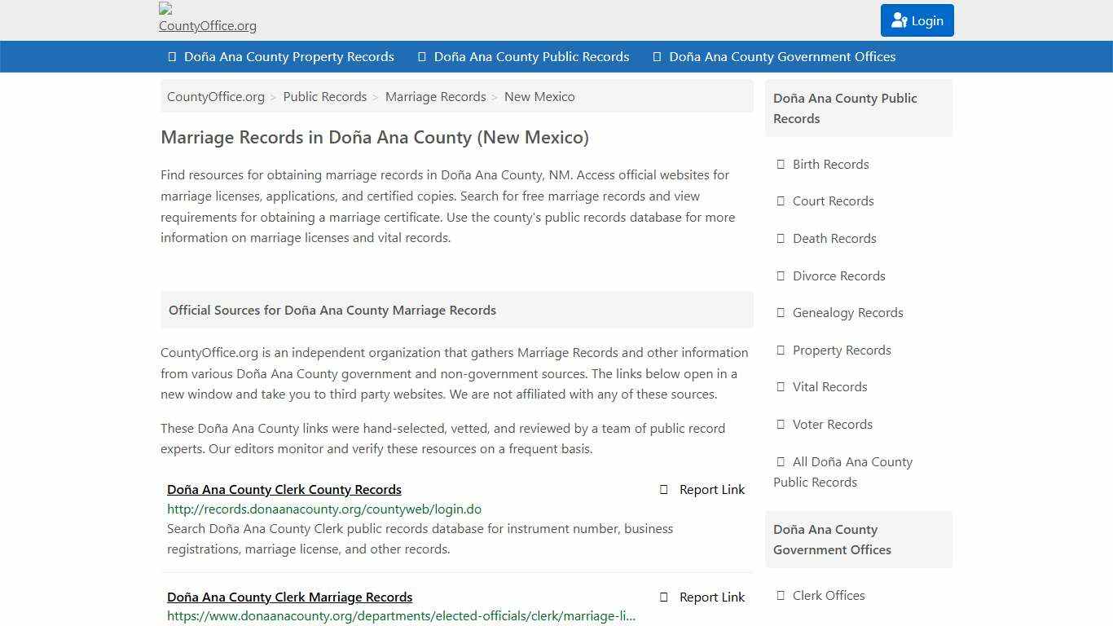
Task: Click the icon before Doña Ana County Property Records
Action: 170,56
